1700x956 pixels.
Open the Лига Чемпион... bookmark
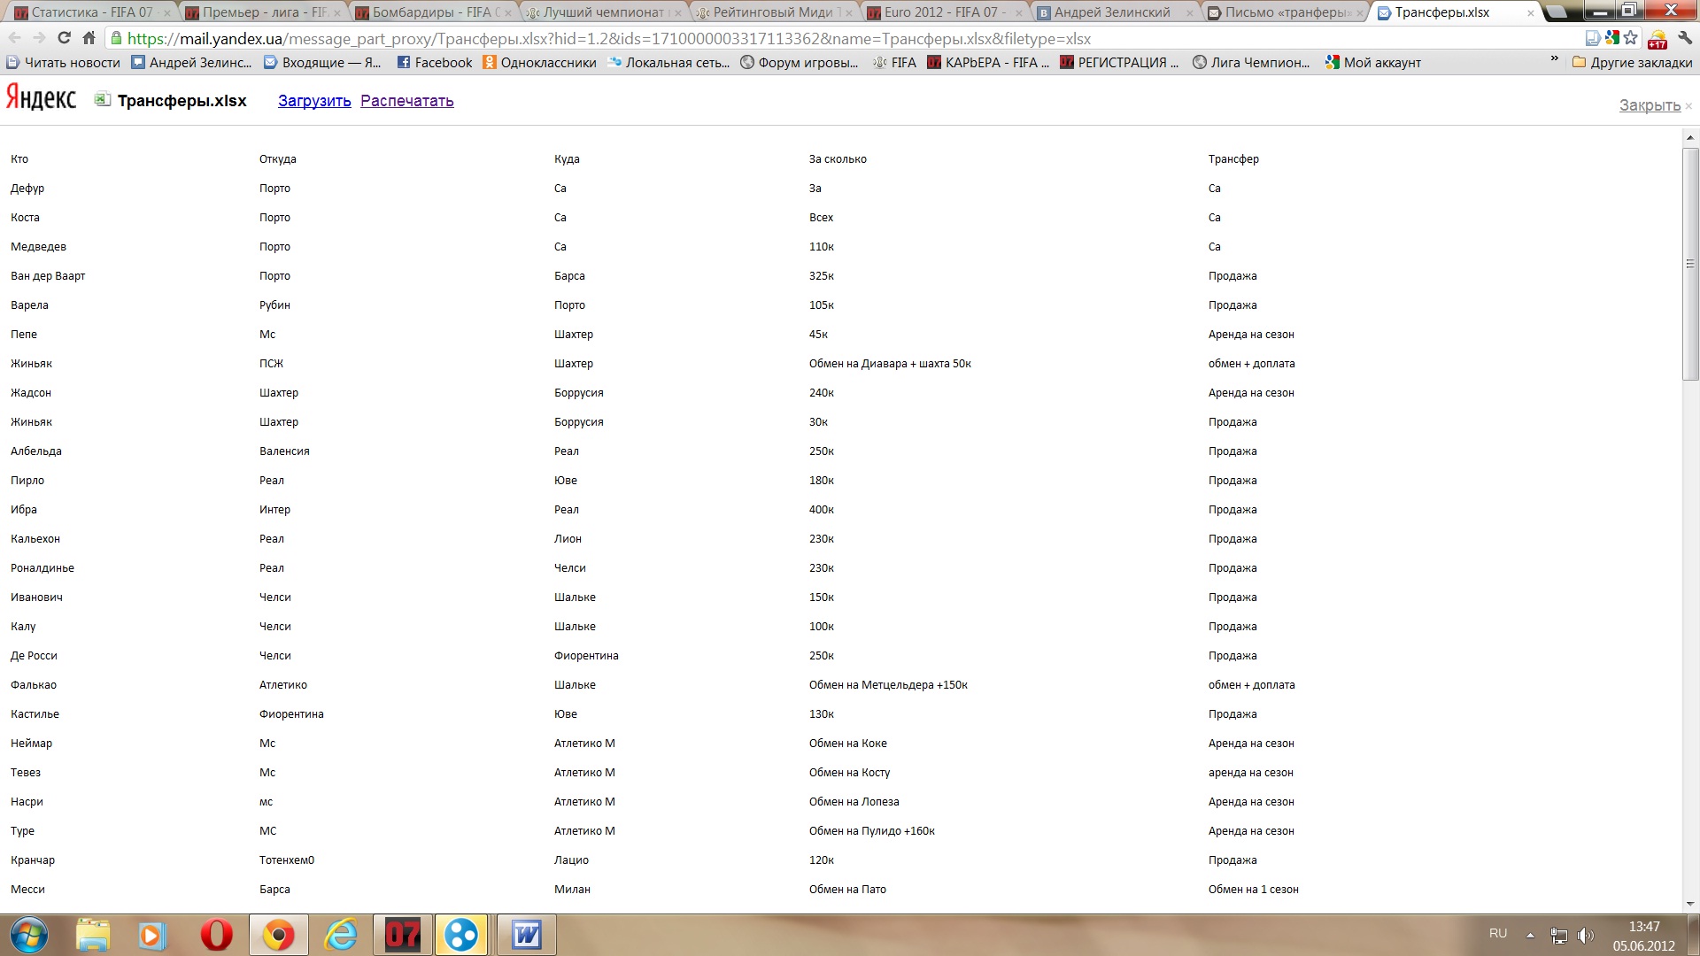click(x=1251, y=62)
